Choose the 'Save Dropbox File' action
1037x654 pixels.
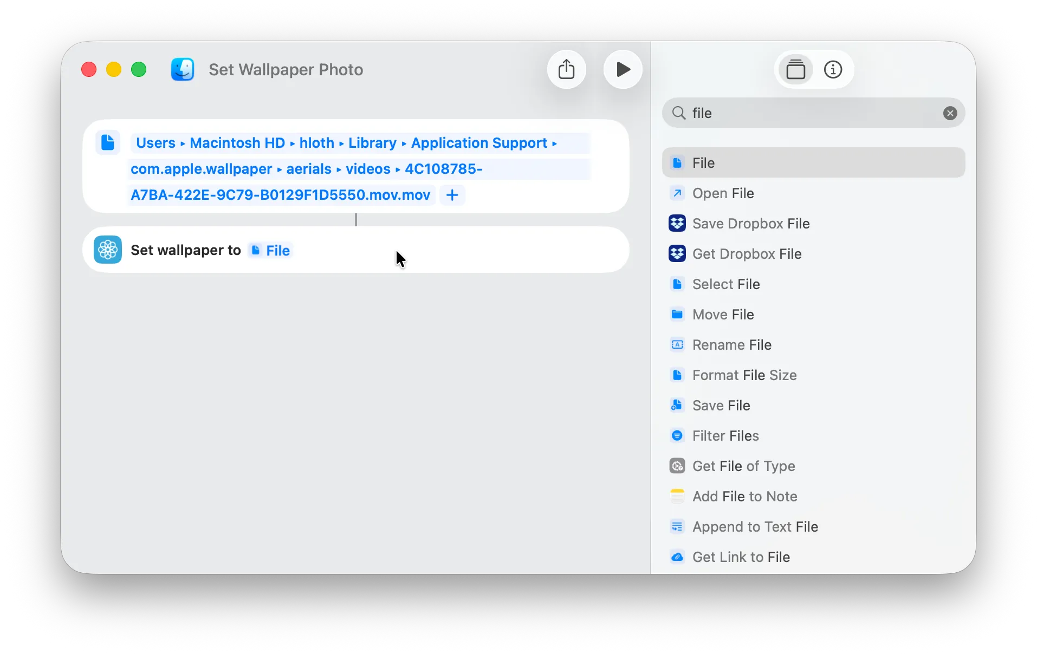click(813, 224)
